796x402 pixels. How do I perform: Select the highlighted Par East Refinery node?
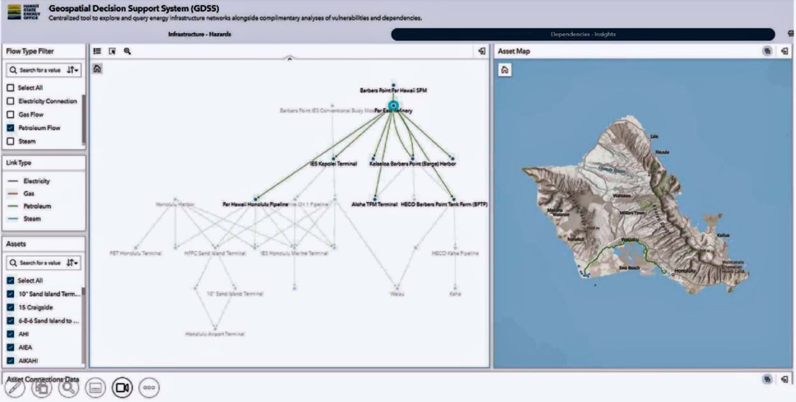coord(393,106)
